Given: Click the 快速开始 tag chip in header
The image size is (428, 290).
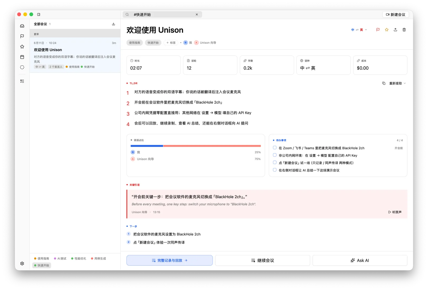Looking at the screenshot, I should pos(153,43).
